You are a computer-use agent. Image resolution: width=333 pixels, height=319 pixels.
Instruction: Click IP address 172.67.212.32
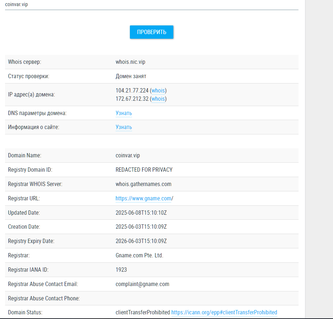(x=132, y=99)
